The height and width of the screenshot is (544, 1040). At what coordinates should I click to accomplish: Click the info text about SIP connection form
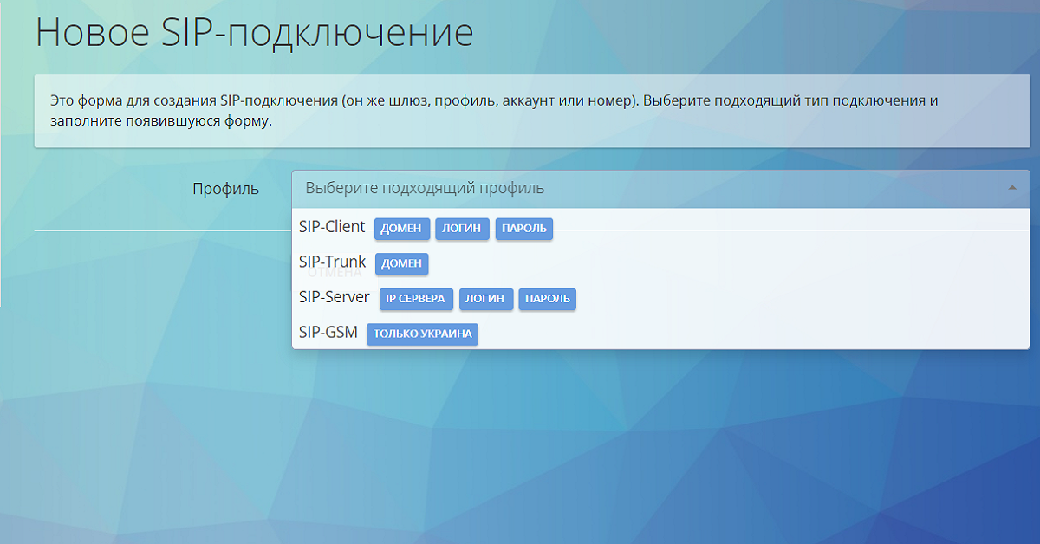494,111
